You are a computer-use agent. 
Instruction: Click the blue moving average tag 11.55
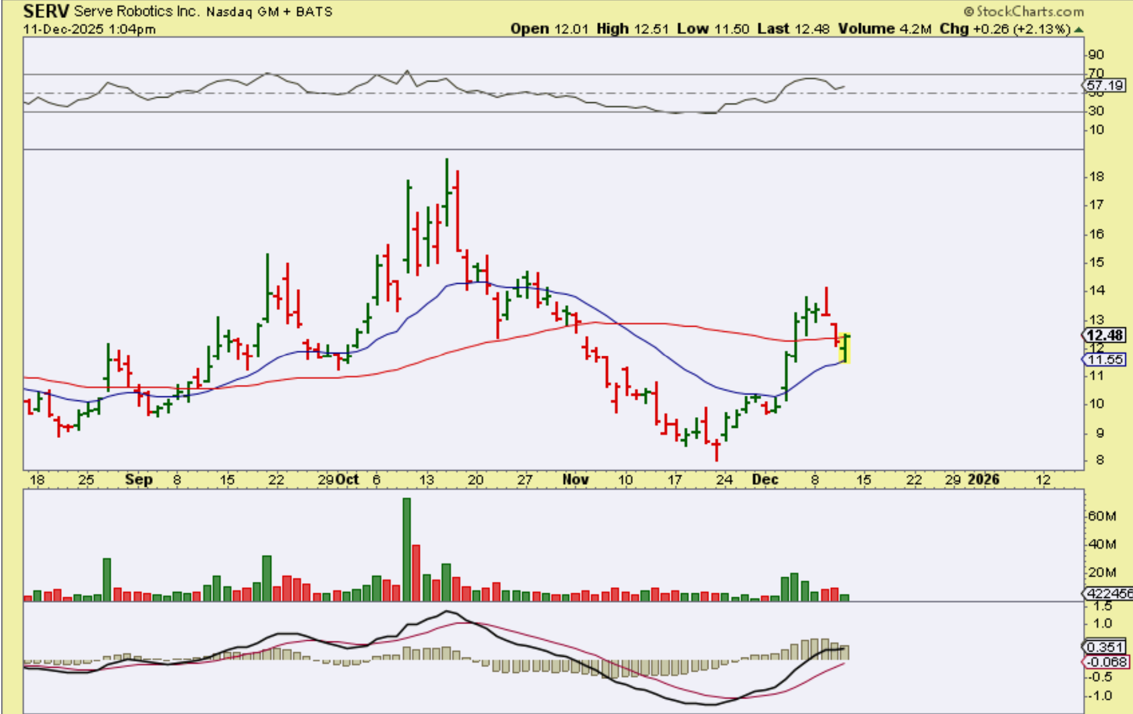1104,359
